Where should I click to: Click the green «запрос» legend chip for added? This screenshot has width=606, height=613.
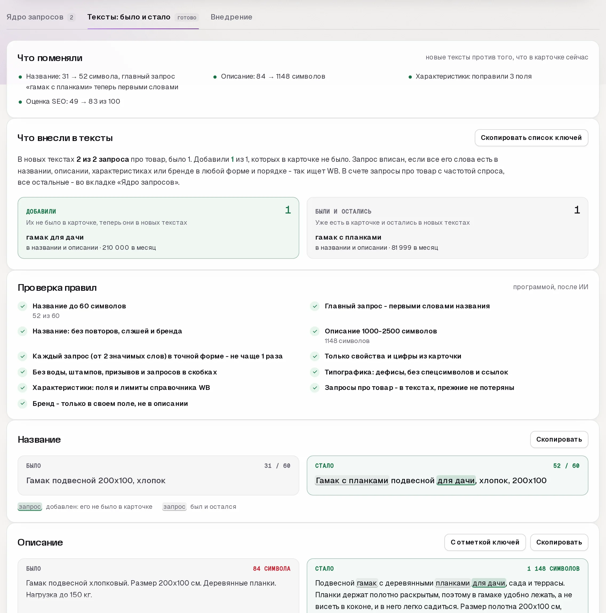pyautogui.click(x=30, y=507)
